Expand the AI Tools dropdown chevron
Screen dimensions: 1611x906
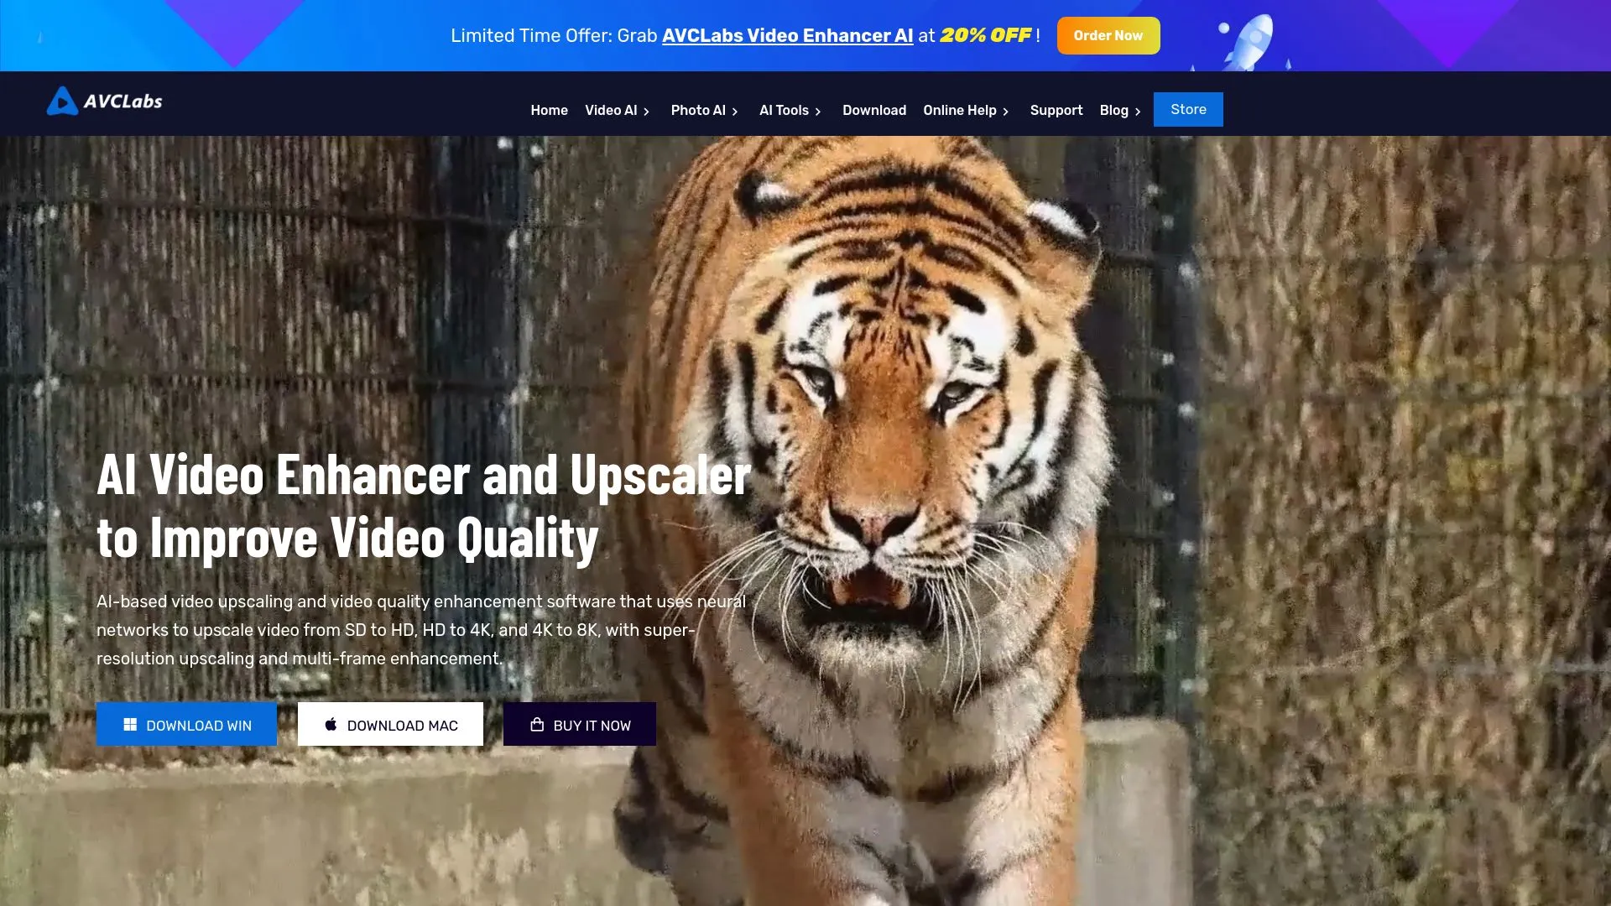click(x=818, y=112)
